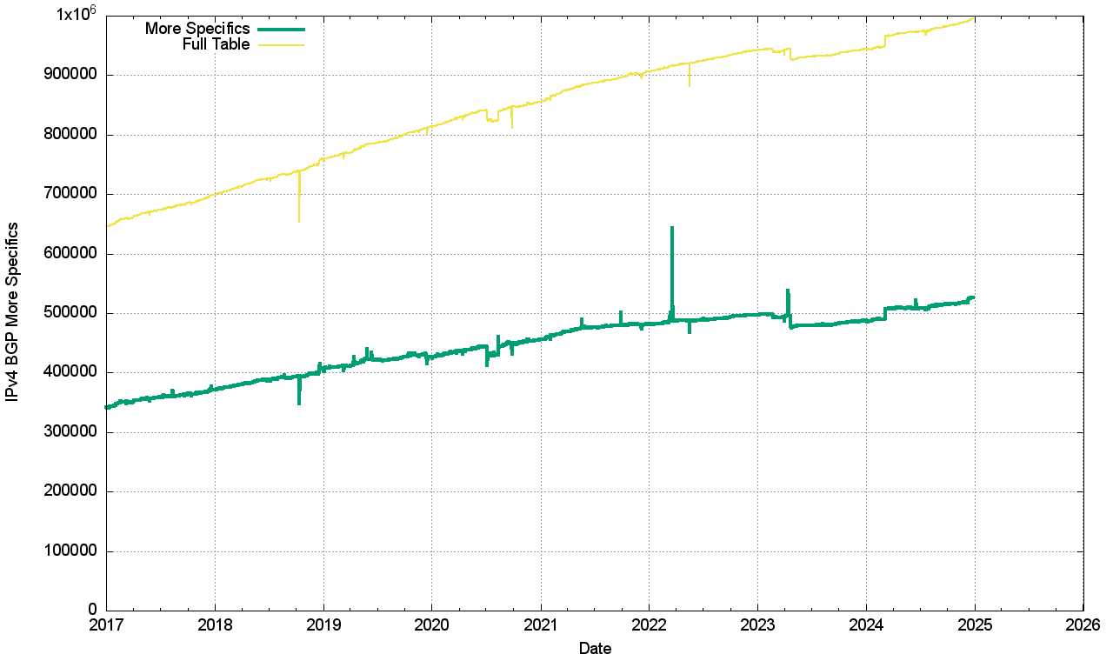1113x661 pixels.
Task: Click the "More Specifics" legend label
Action: click(197, 30)
